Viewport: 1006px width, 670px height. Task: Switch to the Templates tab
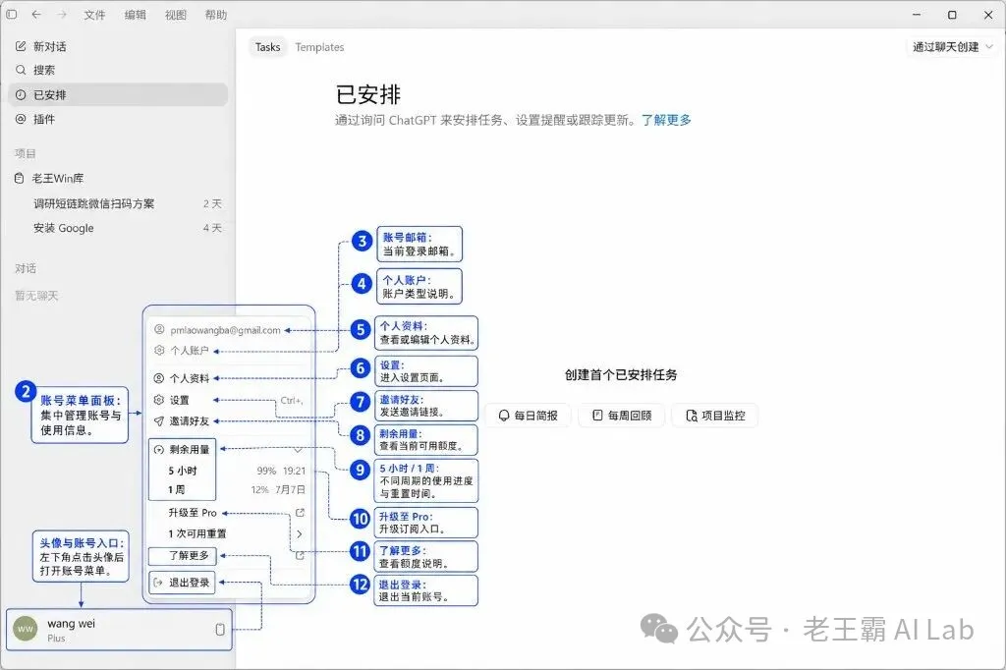(x=319, y=47)
